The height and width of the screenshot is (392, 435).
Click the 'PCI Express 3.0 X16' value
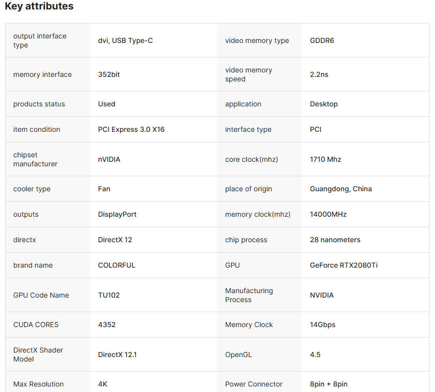[x=131, y=129]
